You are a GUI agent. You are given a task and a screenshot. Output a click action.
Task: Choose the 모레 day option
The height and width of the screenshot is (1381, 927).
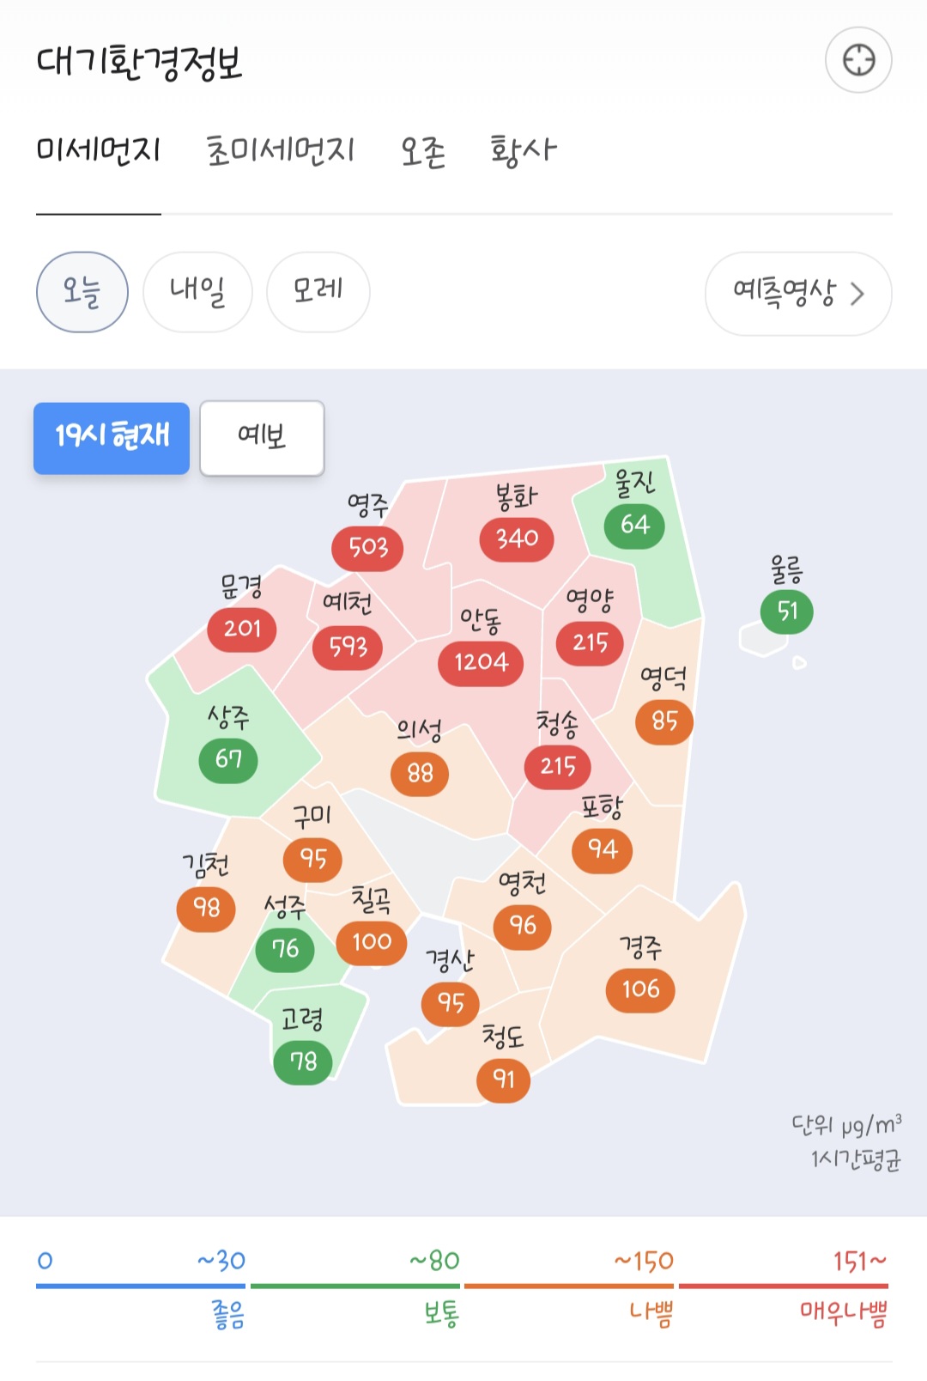(x=318, y=292)
